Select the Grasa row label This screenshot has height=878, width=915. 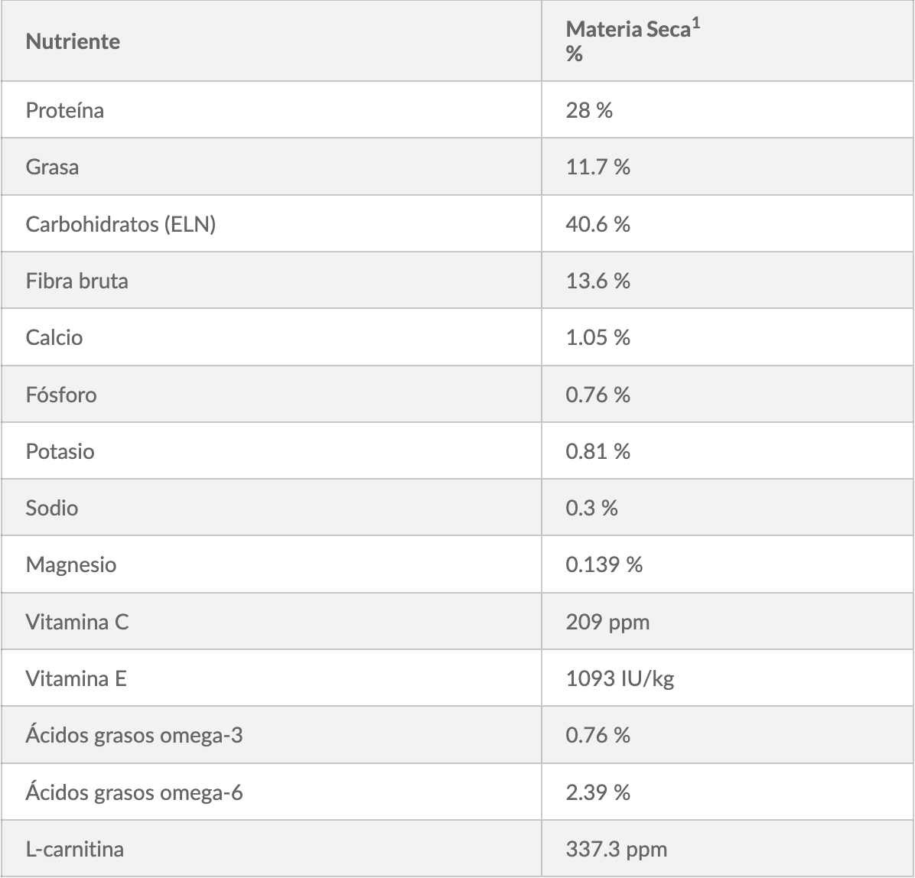point(52,167)
